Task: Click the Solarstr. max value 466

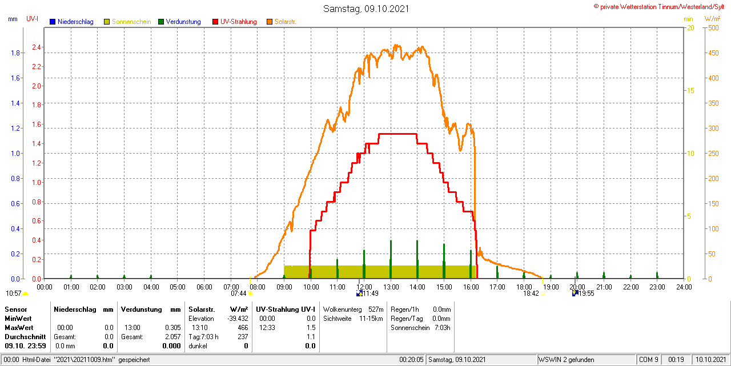Action: (x=243, y=328)
